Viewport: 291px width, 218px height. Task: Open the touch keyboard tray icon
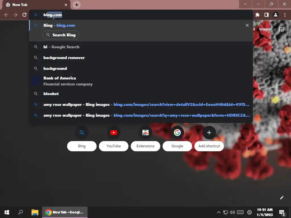(240, 212)
